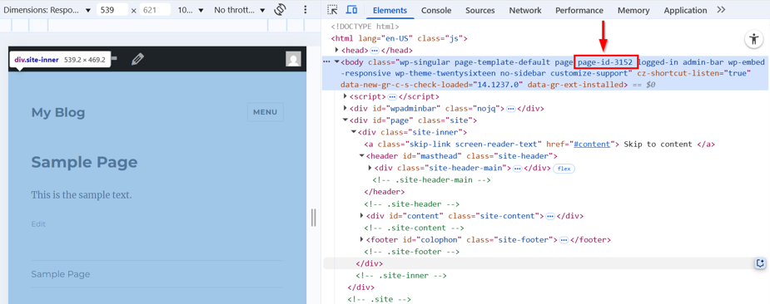Open the zoom percentage dropdown
The image size is (770, 304).
[x=191, y=10]
